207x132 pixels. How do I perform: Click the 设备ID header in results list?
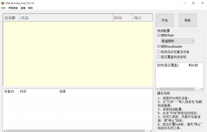[11, 92]
